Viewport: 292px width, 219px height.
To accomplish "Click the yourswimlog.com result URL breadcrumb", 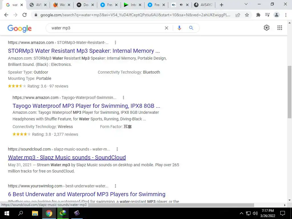I will [x=58, y=186].
